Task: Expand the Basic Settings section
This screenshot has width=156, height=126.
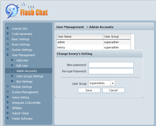Action: [7, 39]
